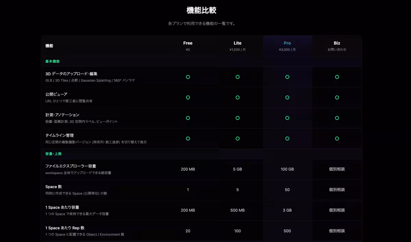Click the Lite plan checkmark for 計測・アノテーション
The width and height of the screenshot is (411, 242).
pos(237,118)
